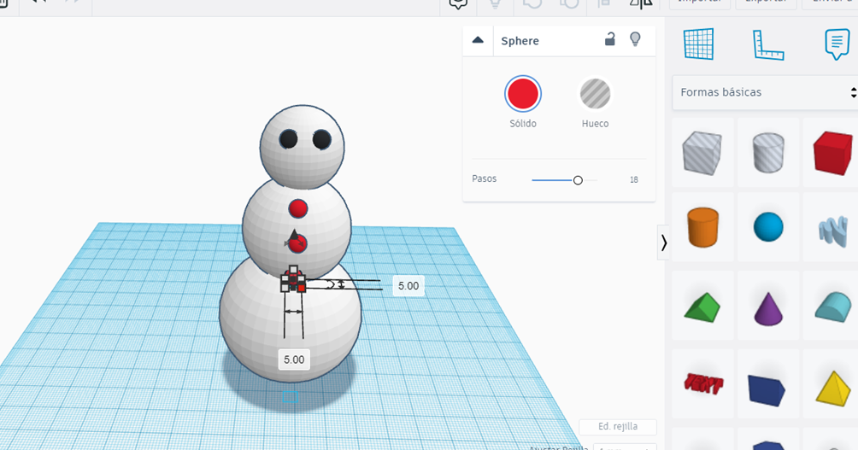The image size is (858, 450).
Task: Click the black cone height handle
Action: (x=294, y=236)
